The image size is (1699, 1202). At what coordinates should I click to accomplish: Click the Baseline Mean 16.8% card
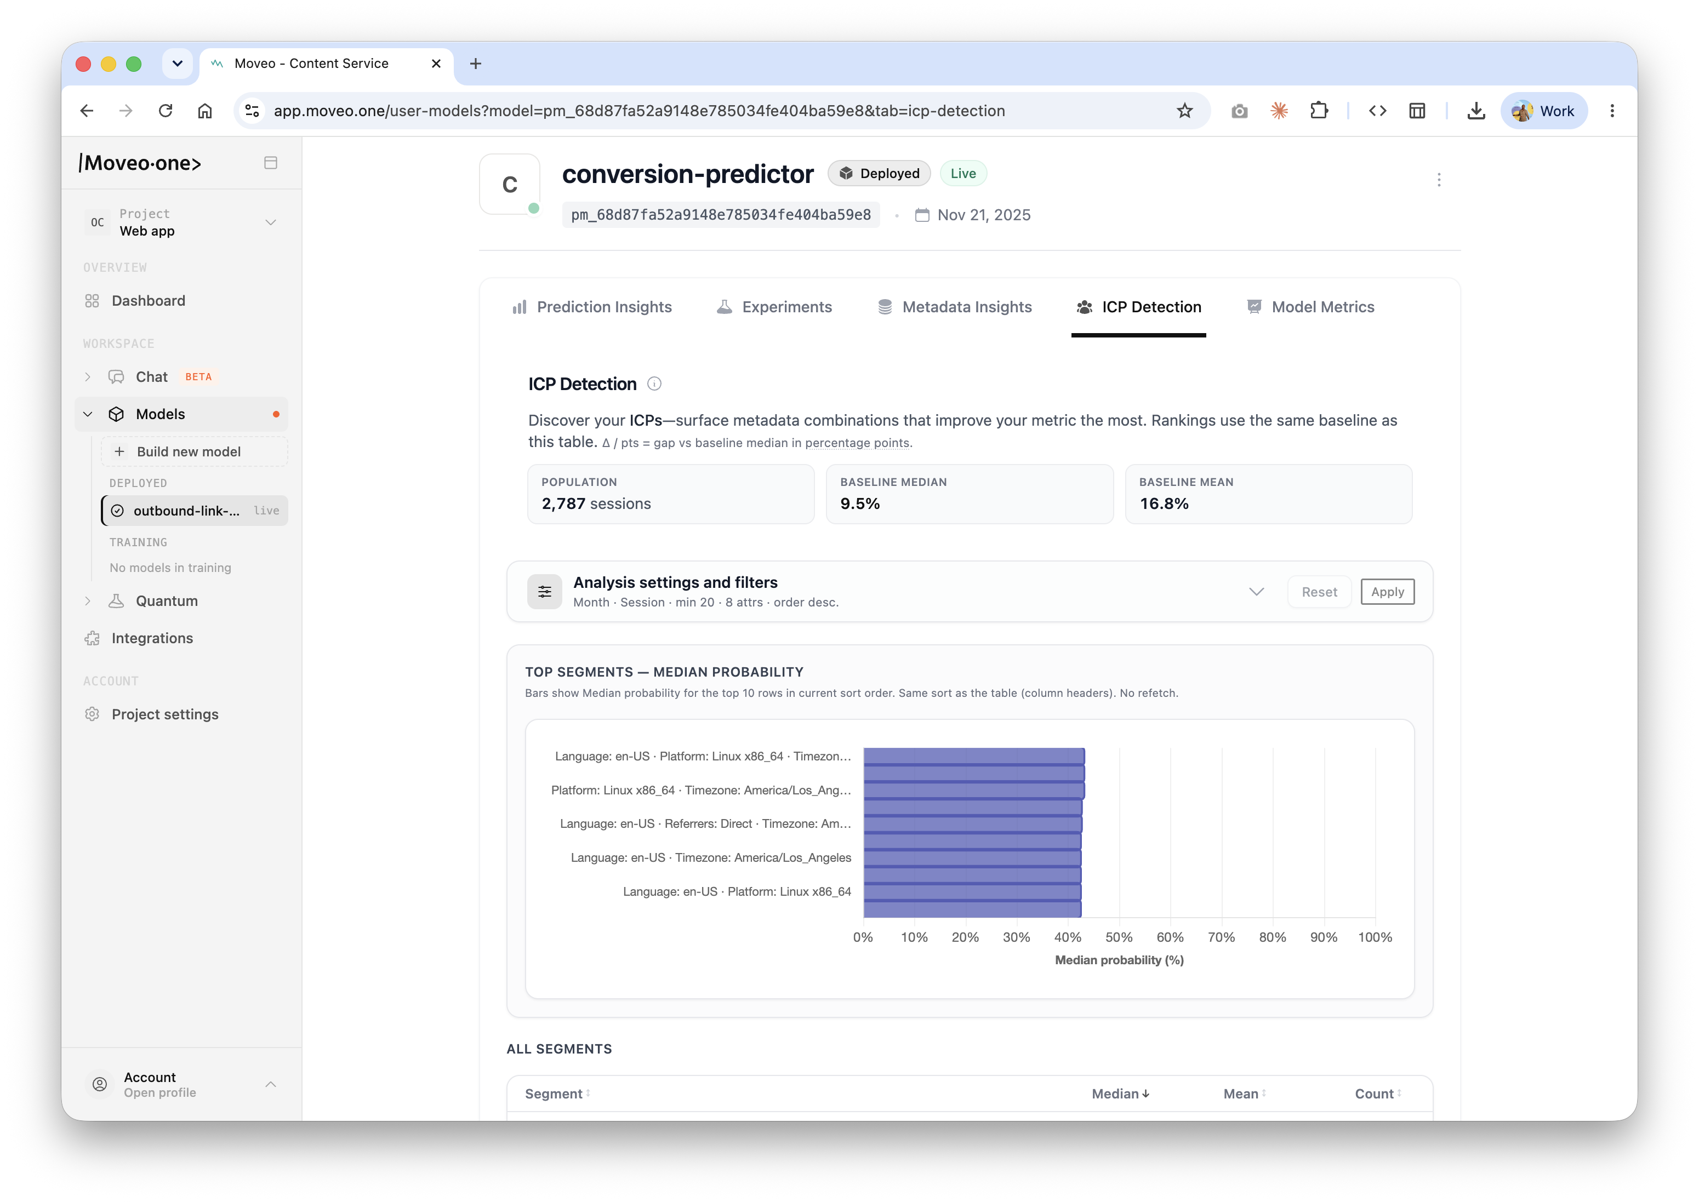[x=1268, y=494]
